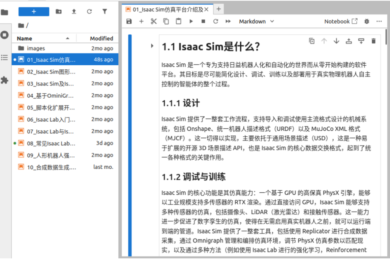Select the 08_常见Isaac Lab notebook file
The image size is (390, 259).
click(65, 143)
